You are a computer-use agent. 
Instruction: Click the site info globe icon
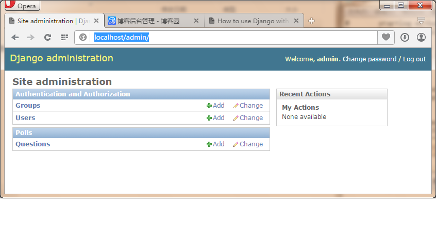tap(83, 37)
